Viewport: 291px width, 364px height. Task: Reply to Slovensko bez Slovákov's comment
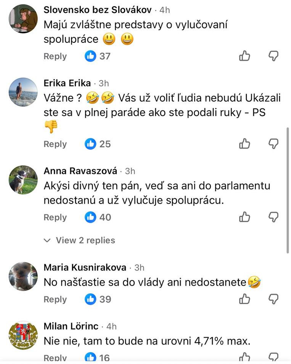(55, 56)
